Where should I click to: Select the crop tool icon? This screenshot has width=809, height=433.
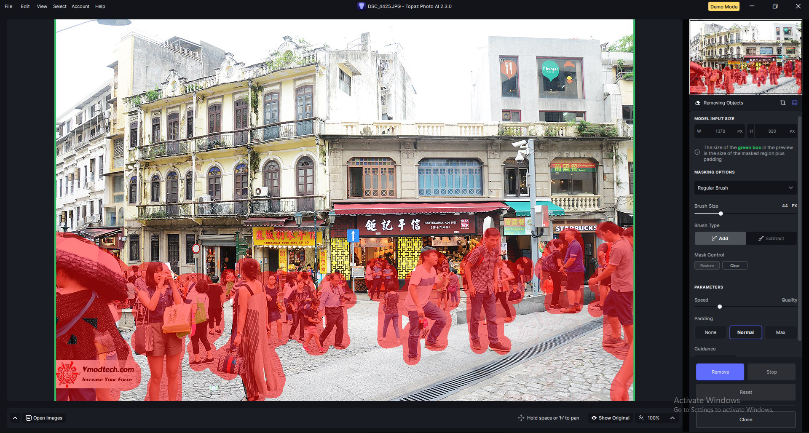pos(782,103)
